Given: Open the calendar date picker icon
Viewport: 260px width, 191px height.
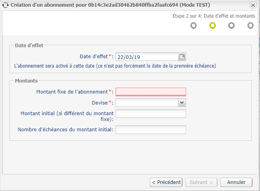Looking at the screenshot, I should click(182, 57).
